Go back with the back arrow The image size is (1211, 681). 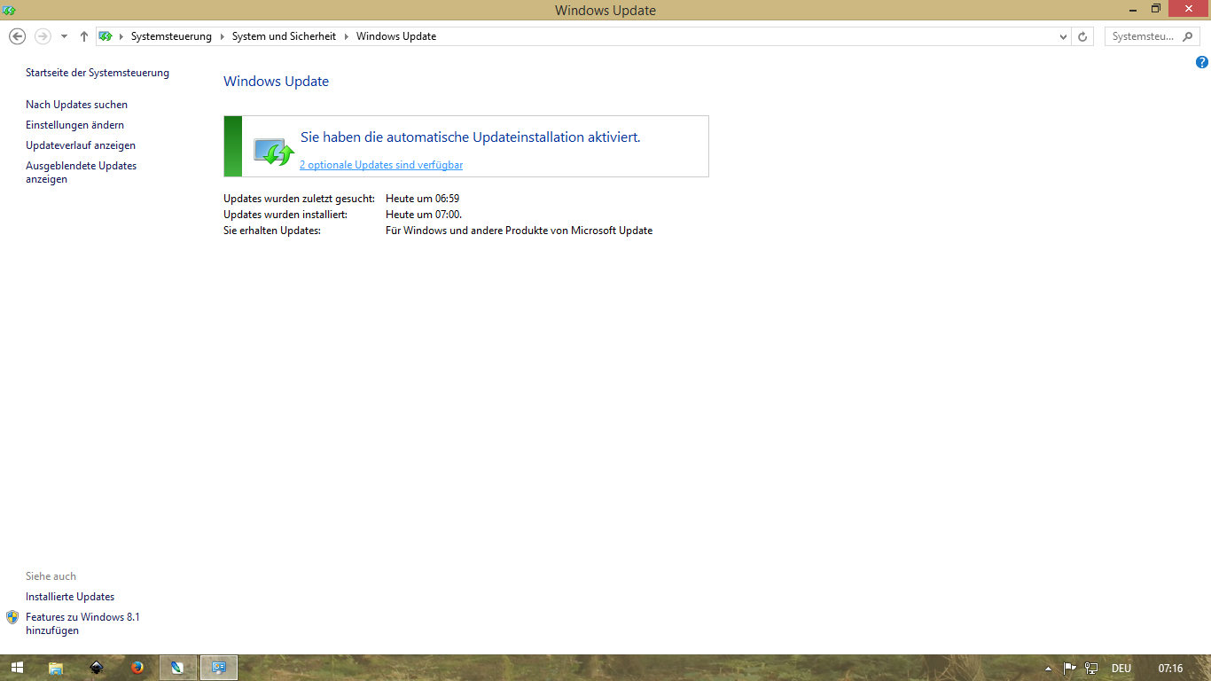[17, 36]
